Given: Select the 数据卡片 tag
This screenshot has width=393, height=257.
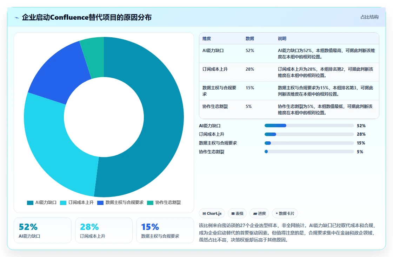Looking at the screenshot, I should point(285,213).
